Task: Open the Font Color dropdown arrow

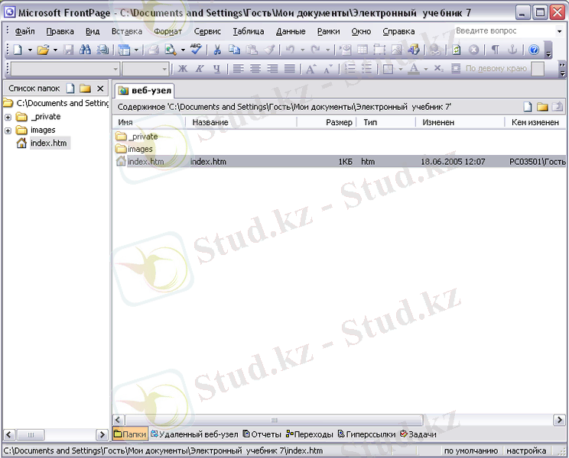Action: (426, 69)
